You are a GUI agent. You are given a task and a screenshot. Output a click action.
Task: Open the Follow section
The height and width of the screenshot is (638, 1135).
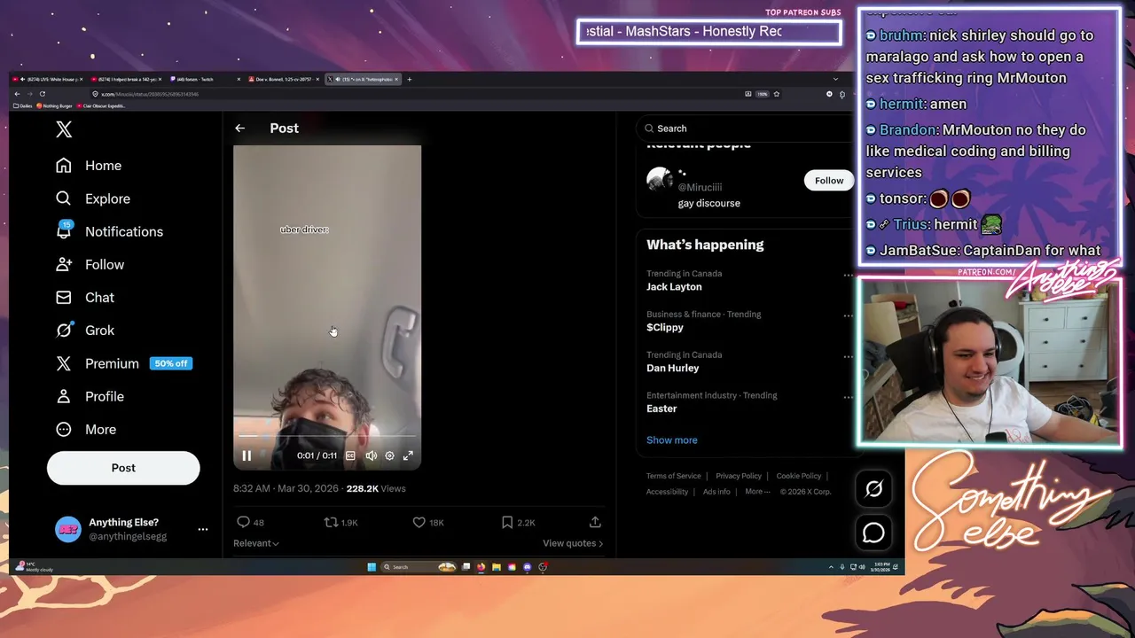pos(90,264)
